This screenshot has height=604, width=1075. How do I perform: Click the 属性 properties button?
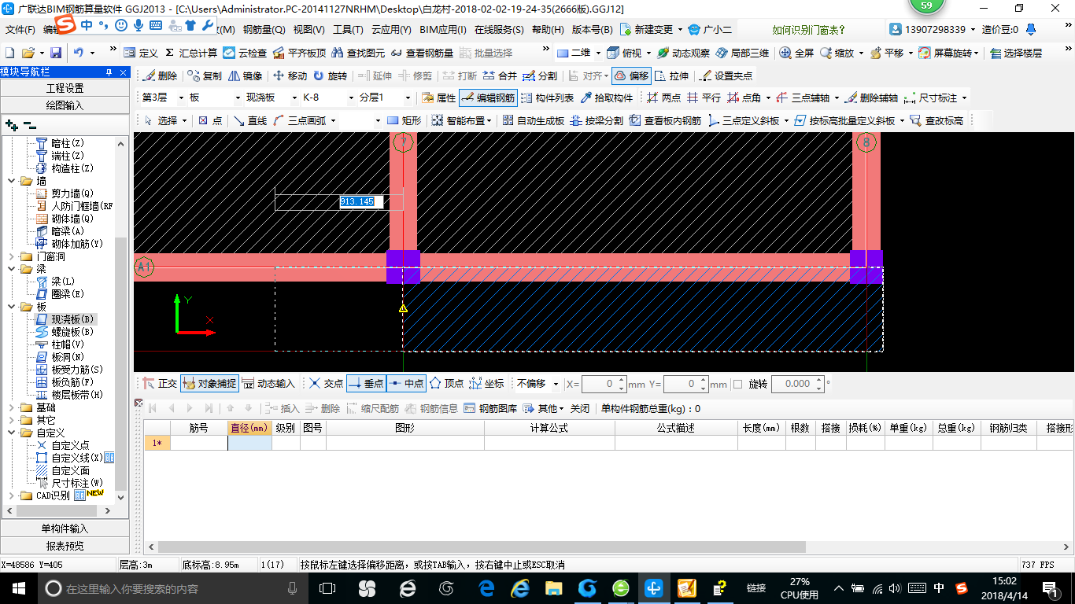[x=439, y=98]
